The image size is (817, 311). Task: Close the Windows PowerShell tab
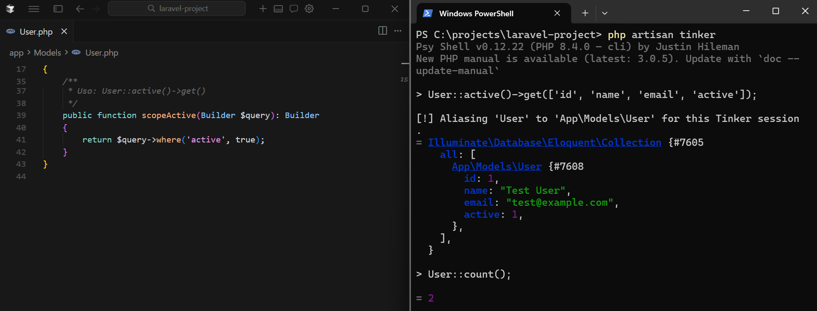(x=557, y=13)
